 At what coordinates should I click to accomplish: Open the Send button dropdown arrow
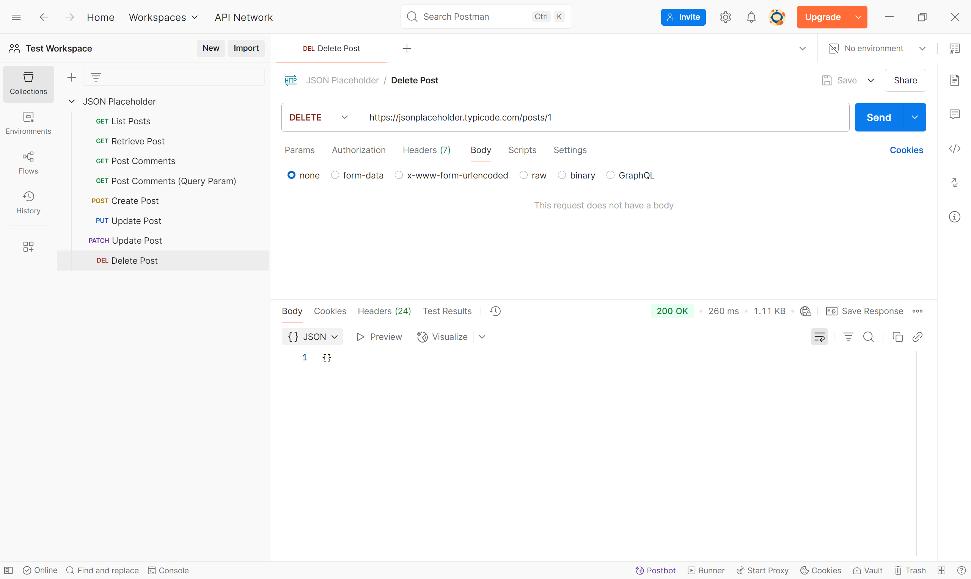[915, 117]
